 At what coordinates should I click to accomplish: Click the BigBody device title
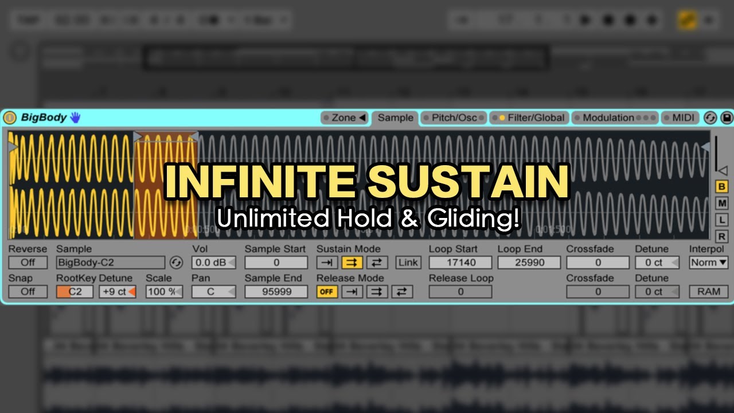pyautogui.click(x=44, y=118)
